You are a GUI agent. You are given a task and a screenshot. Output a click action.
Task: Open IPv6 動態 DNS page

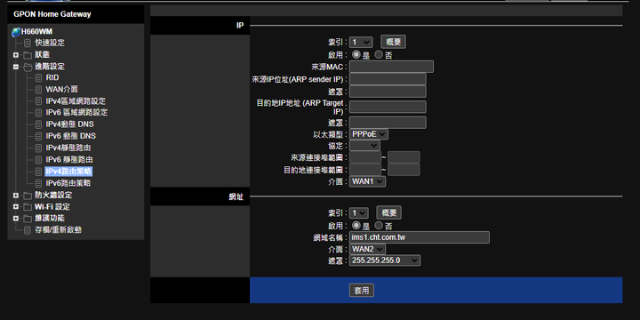[x=70, y=136]
